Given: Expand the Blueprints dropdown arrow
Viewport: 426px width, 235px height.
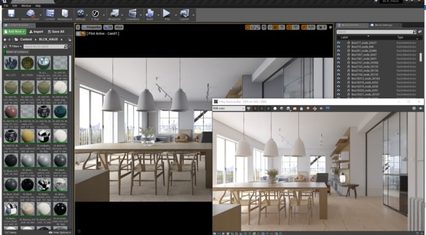Looking at the screenshot, I should (122, 15).
